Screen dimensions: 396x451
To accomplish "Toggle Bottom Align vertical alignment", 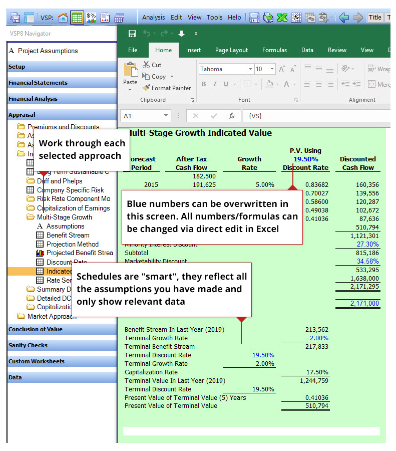I will [x=330, y=71].
